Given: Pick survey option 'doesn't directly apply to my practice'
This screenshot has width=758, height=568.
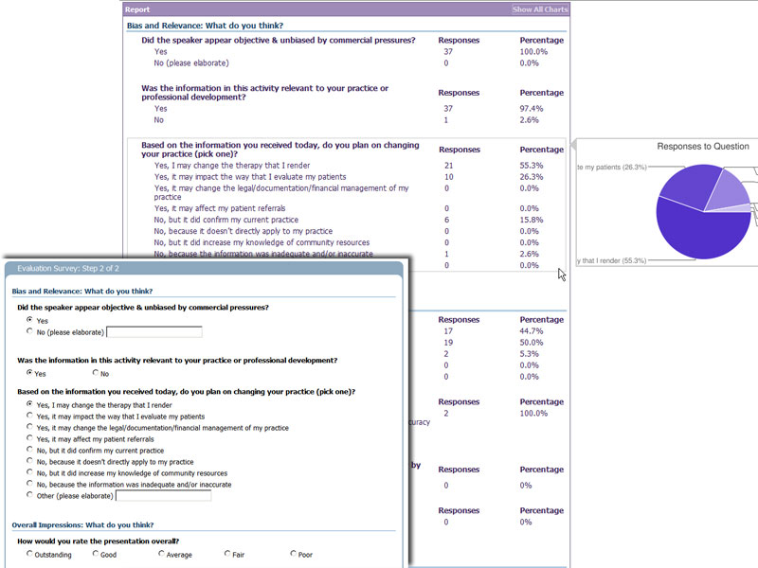Looking at the screenshot, I should point(30,461).
